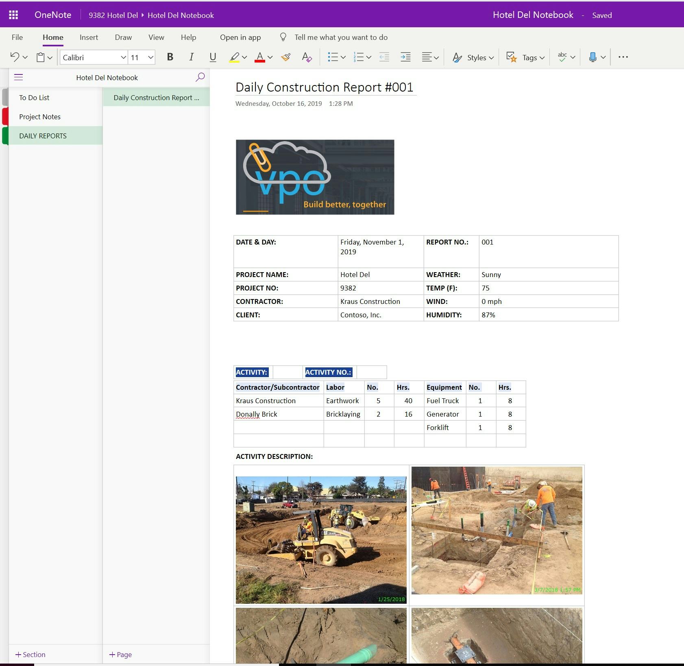Clear all formatting with the eraser icon
The image size is (684, 666).
click(x=306, y=57)
